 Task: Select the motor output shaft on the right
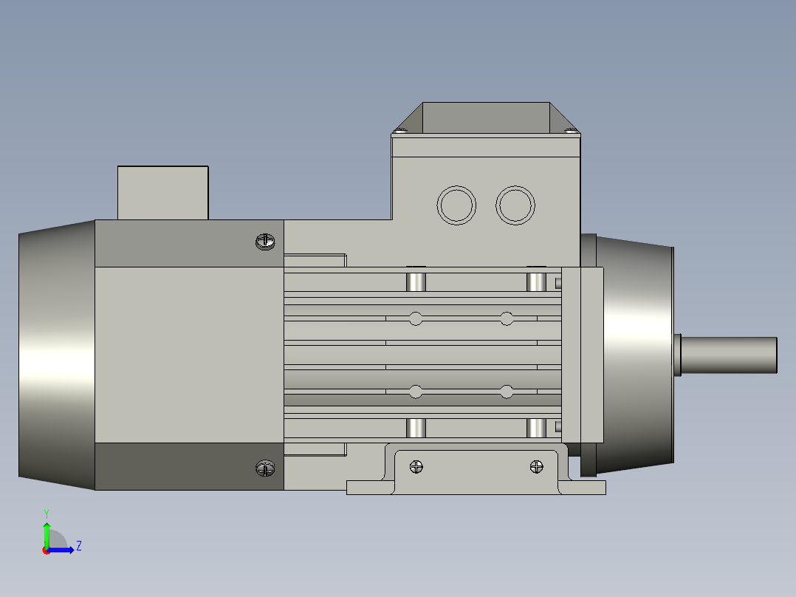[727, 355]
